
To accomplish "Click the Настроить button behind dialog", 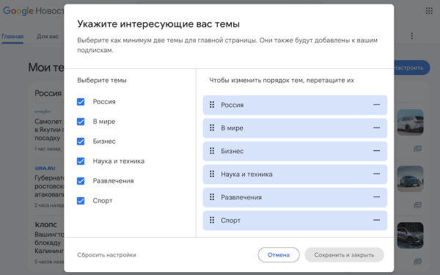I will click(411, 67).
